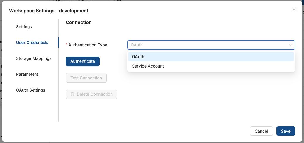The image size is (304, 143).
Task: Switch to Storage Mappings tab
Action: (34, 58)
